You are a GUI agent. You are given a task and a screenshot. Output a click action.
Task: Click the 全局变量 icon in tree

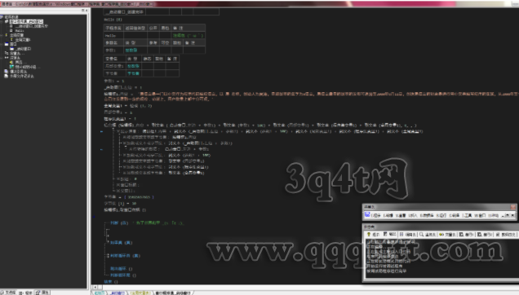click(7, 35)
